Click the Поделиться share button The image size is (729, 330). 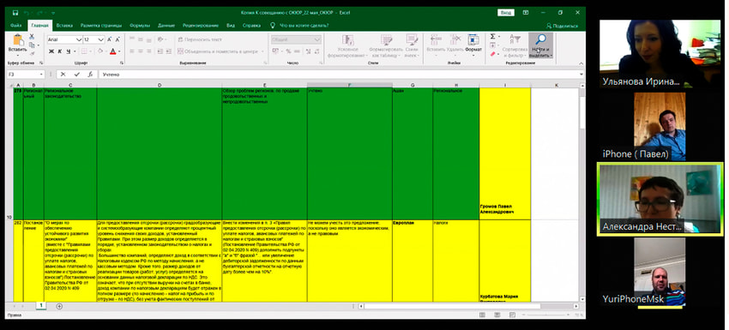[562, 26]
